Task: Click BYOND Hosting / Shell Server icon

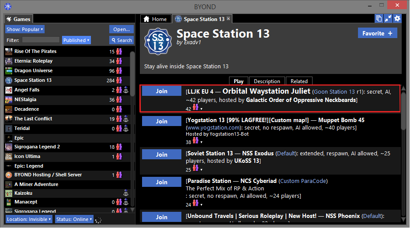Action: [9, 175]
